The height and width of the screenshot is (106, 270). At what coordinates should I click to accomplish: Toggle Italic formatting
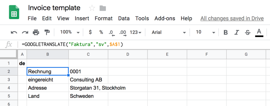point(237,32)
